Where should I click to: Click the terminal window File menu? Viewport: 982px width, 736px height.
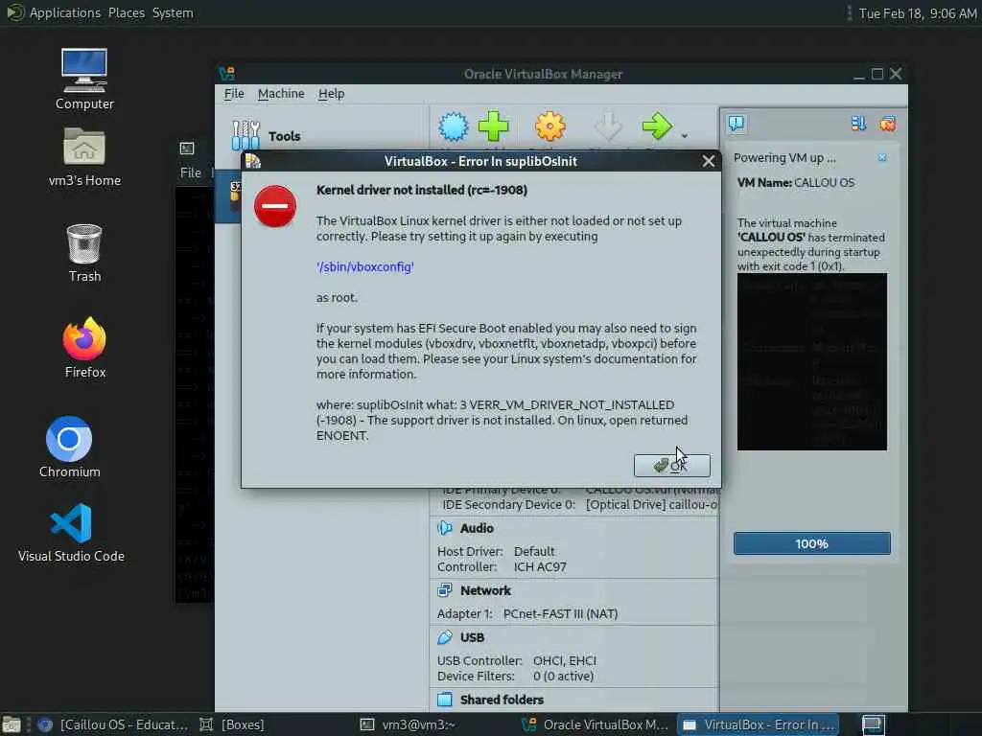[x=191, y=172]
